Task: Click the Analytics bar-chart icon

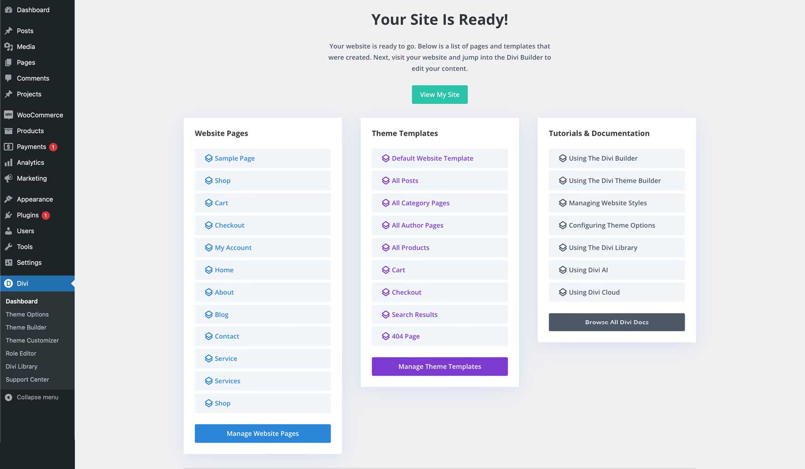Action: coord(8,163)
